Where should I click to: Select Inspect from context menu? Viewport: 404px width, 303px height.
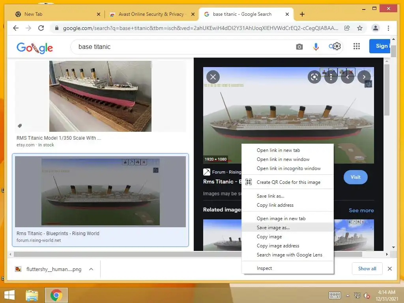pyautogui.click(x=288, y=268)
